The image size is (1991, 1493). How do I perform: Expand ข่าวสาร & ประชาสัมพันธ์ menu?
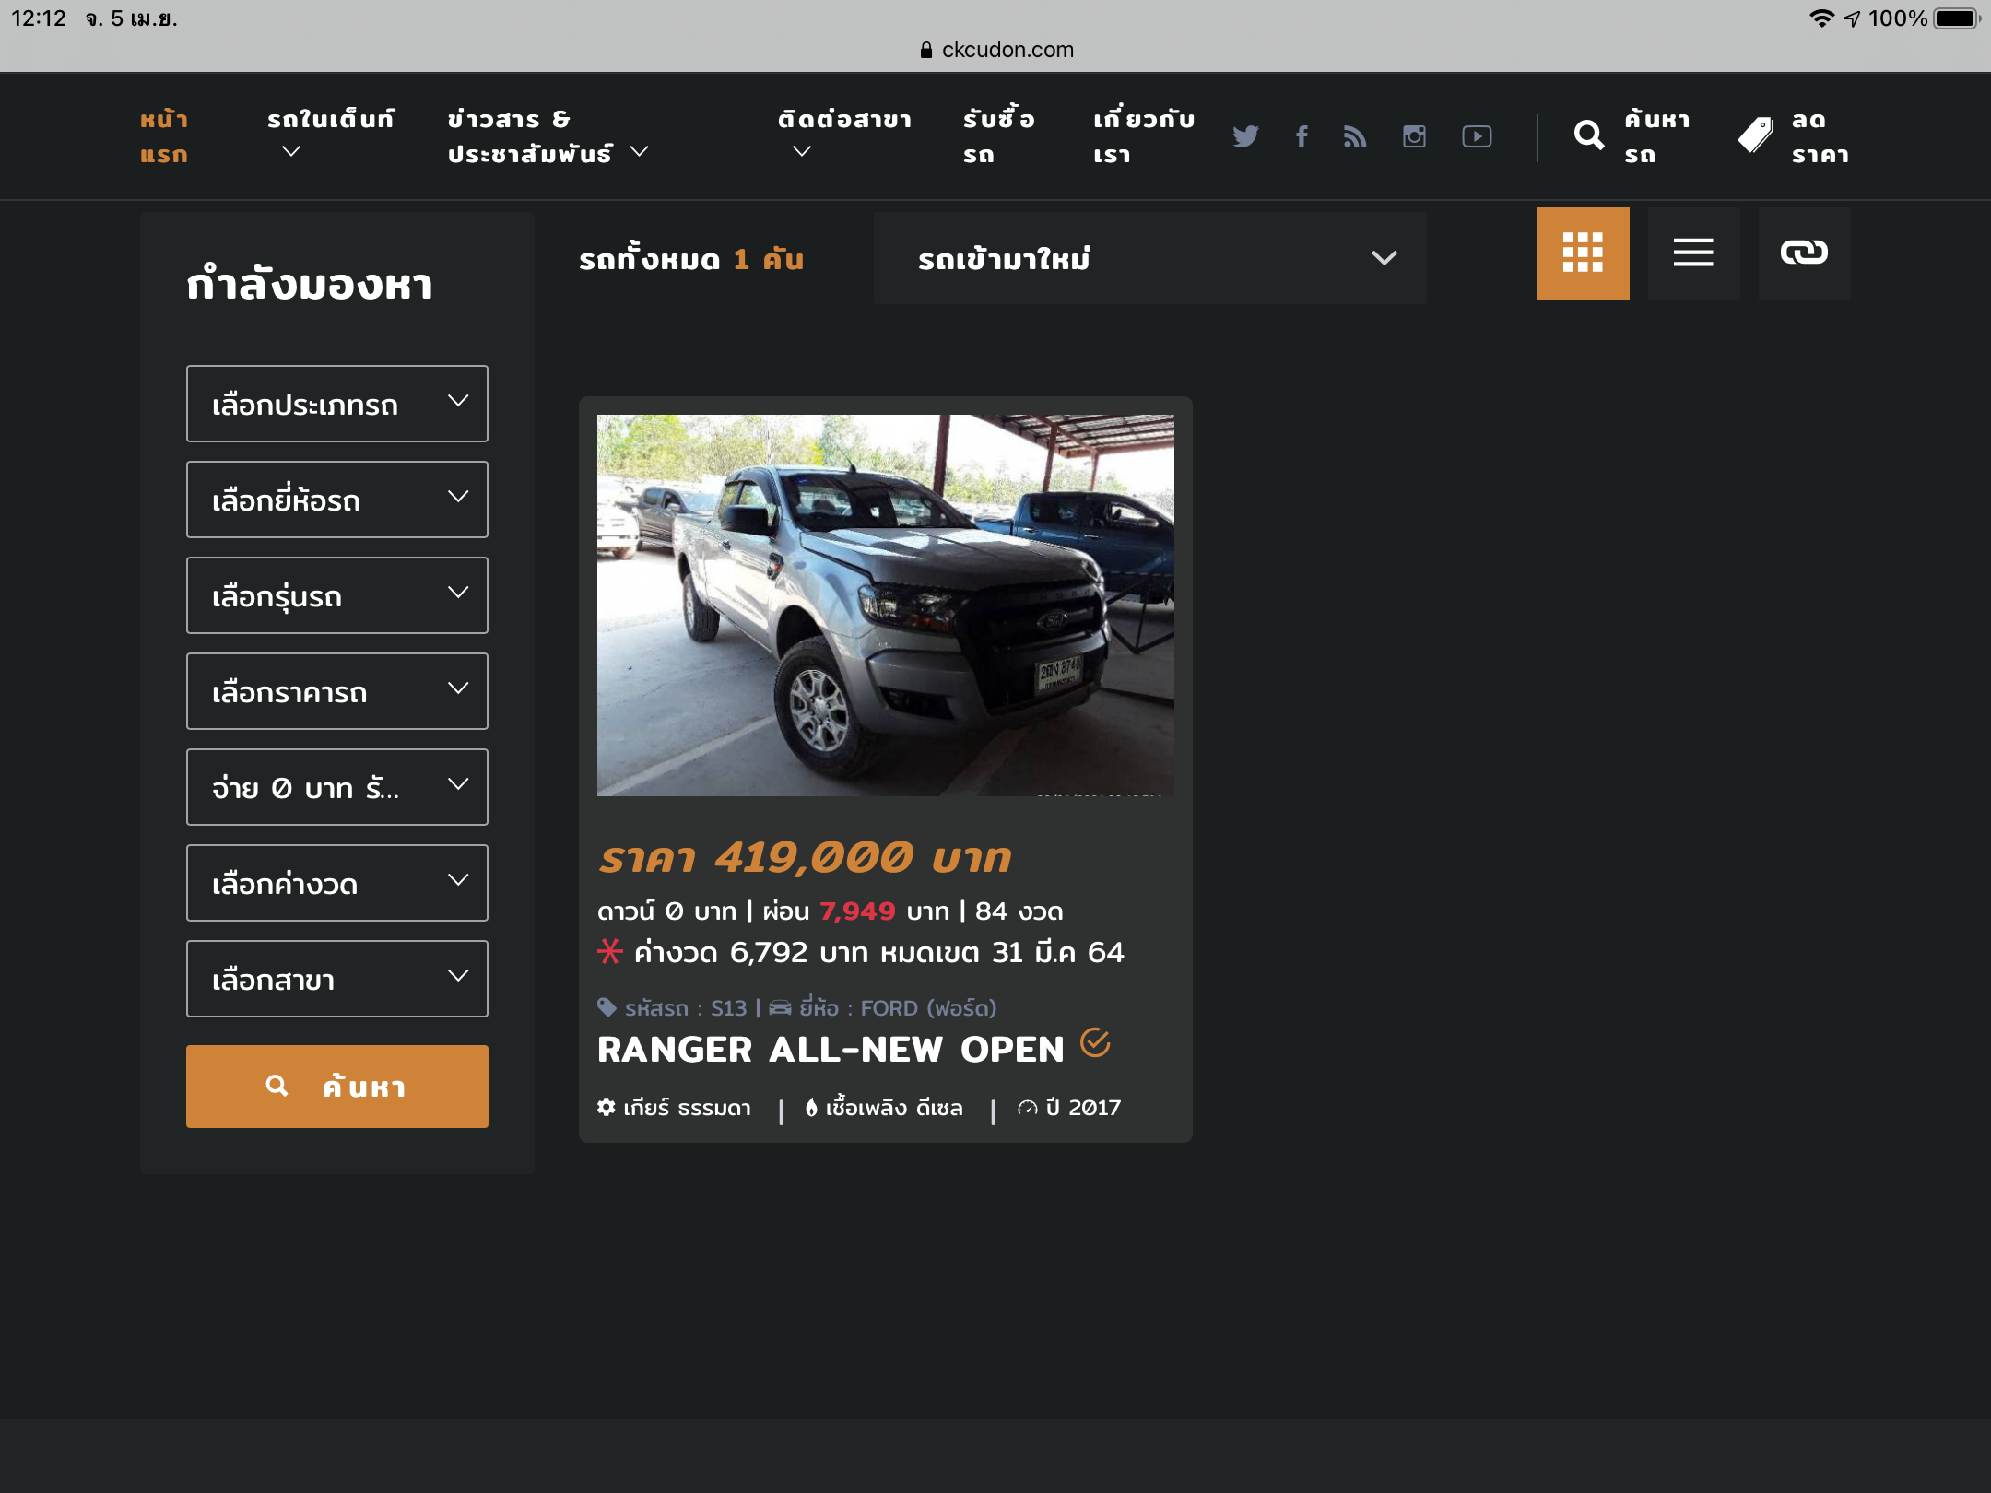tap(548, 136)
